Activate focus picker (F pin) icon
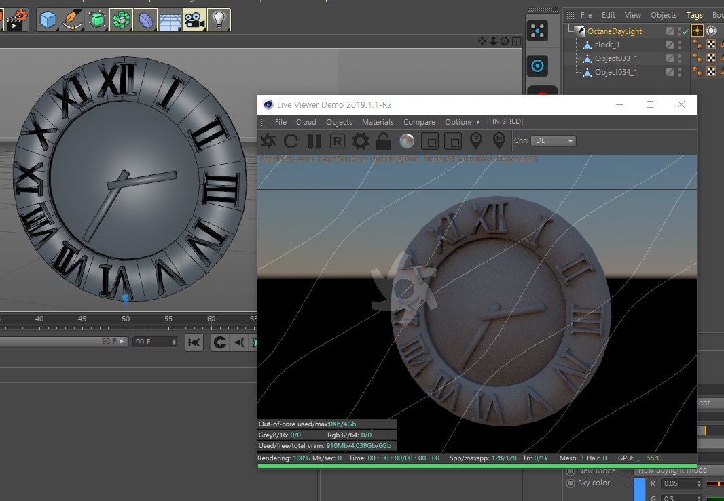 [x=476, y=140]
